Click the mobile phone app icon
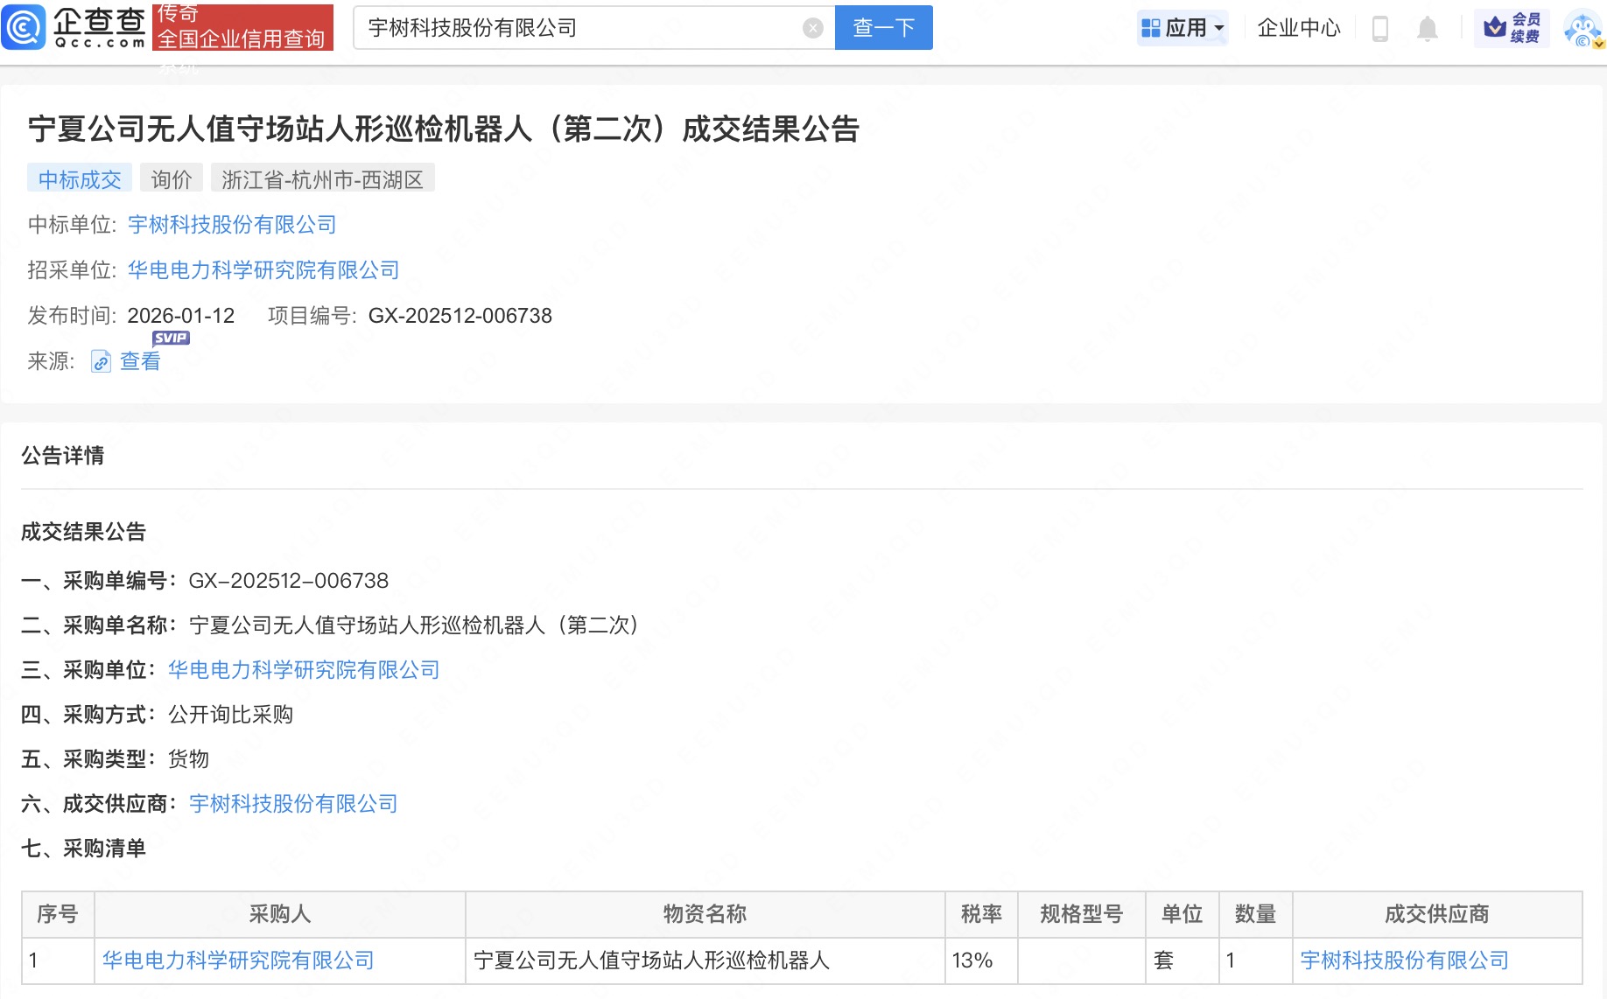 coord(1381,27)
